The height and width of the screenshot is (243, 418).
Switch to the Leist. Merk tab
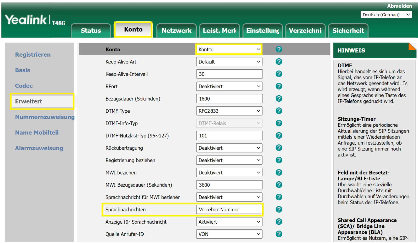(220, 31)
